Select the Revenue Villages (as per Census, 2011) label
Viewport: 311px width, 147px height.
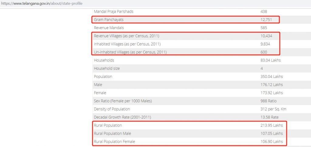[126, 36]
